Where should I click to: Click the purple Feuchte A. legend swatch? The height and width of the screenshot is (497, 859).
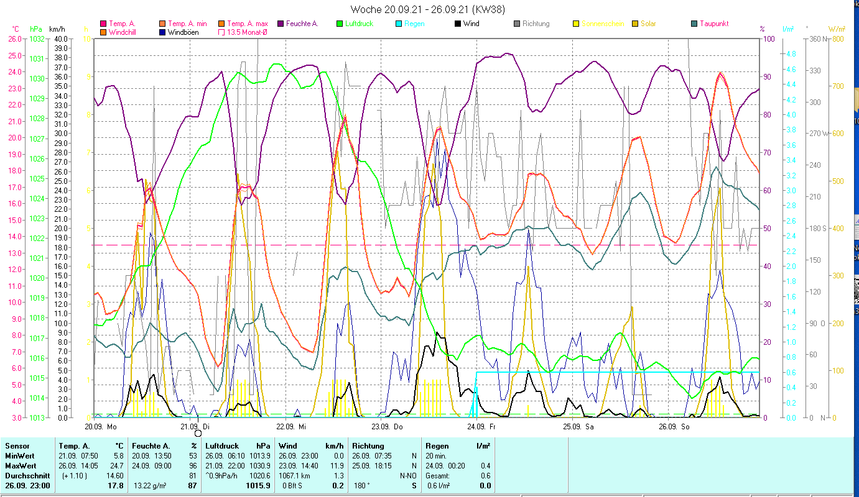tap(281, 24)
